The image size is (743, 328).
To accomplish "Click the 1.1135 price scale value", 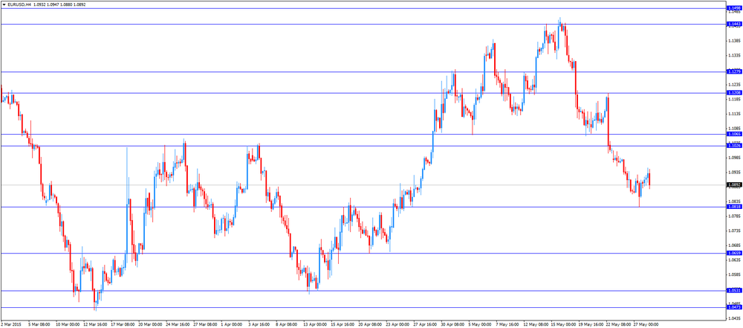I will (x=733, y=114).
